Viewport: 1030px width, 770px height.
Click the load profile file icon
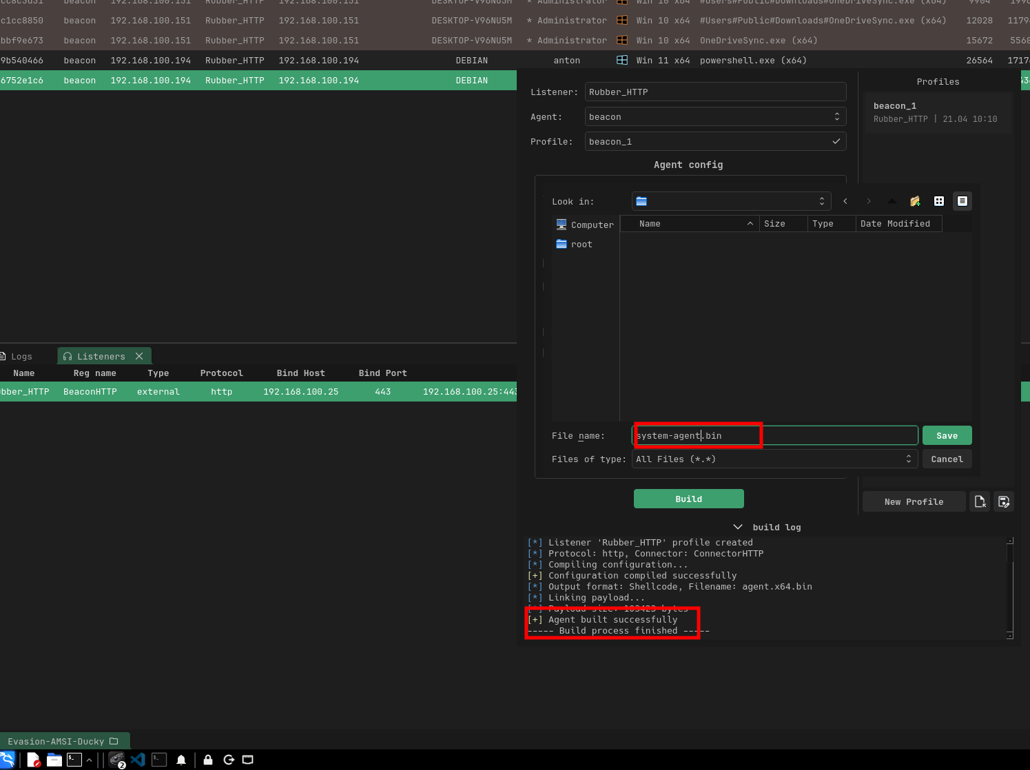pos(980,501)
